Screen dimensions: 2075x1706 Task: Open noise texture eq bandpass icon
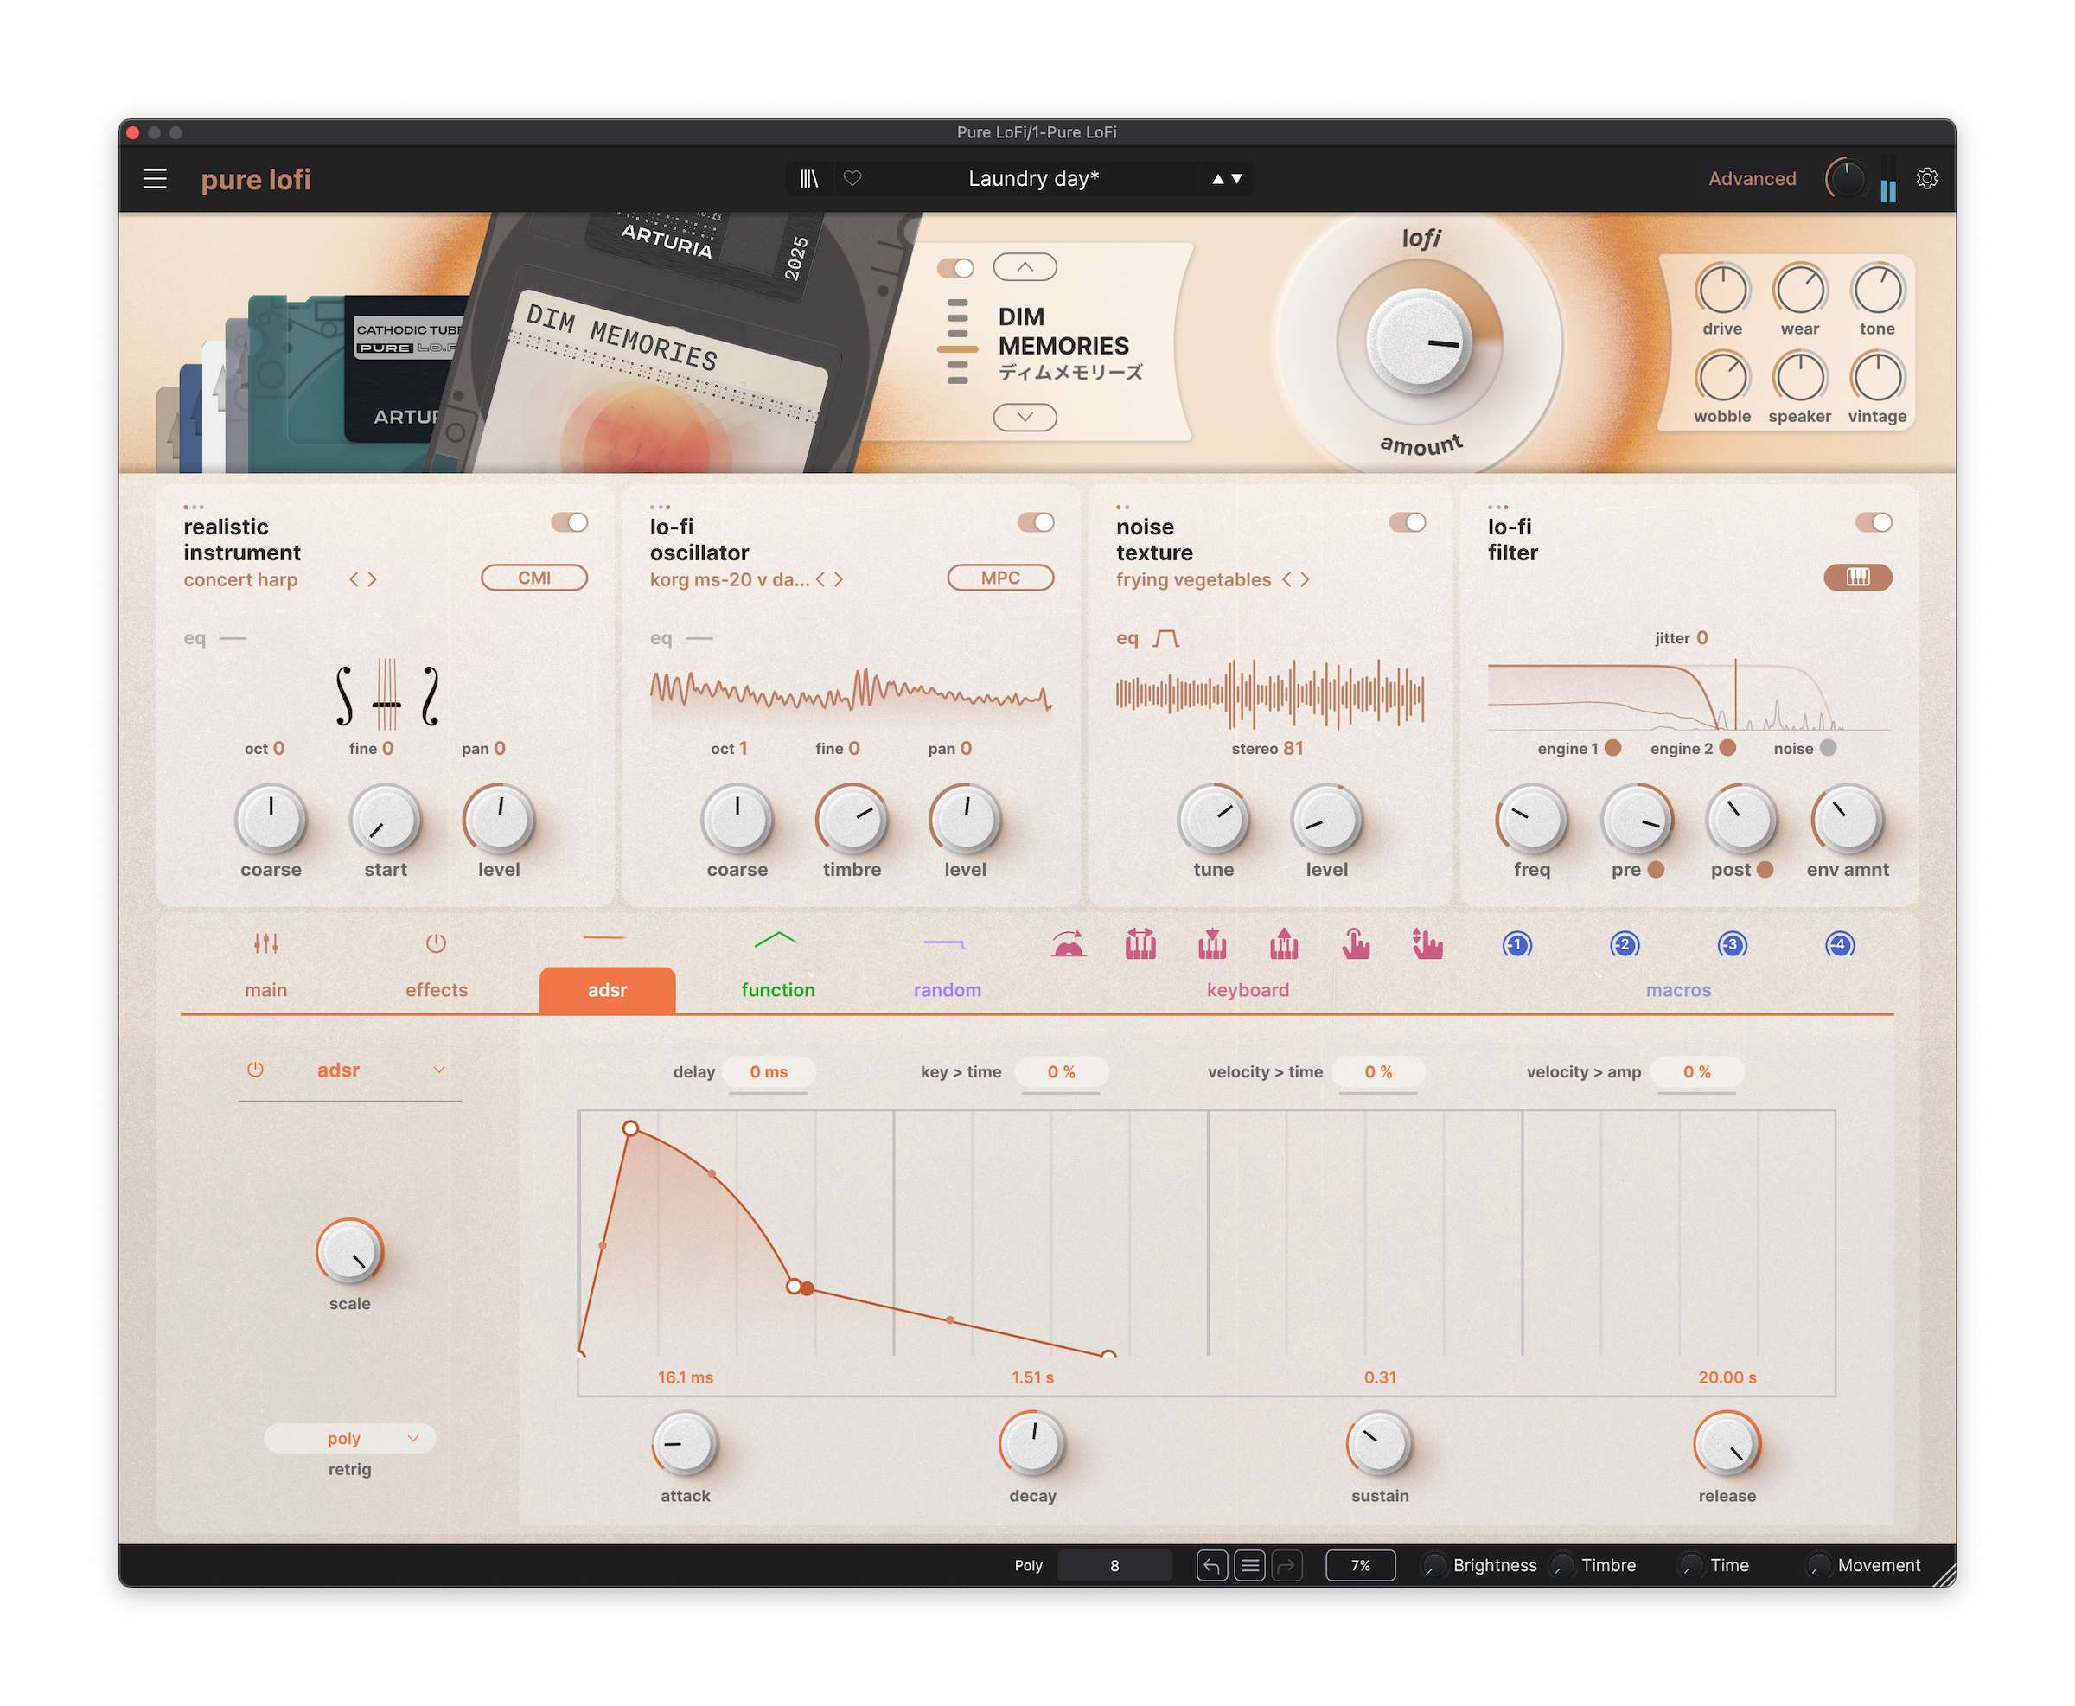1165,638
